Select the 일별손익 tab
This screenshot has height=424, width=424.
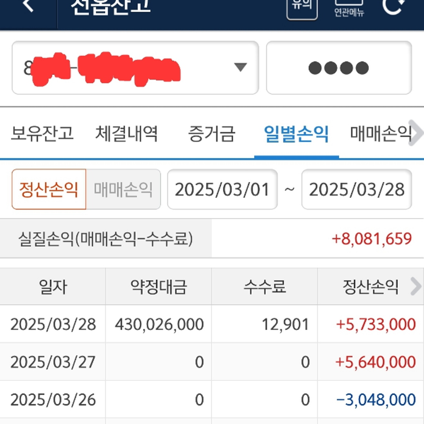coord(296,134)
